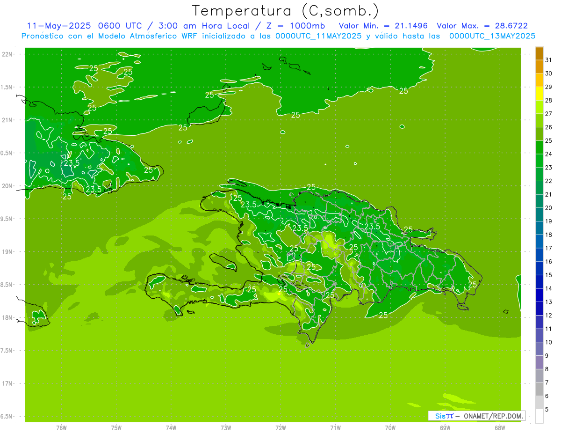Select the 'Valor Min. = 21.1496' text

383,26
